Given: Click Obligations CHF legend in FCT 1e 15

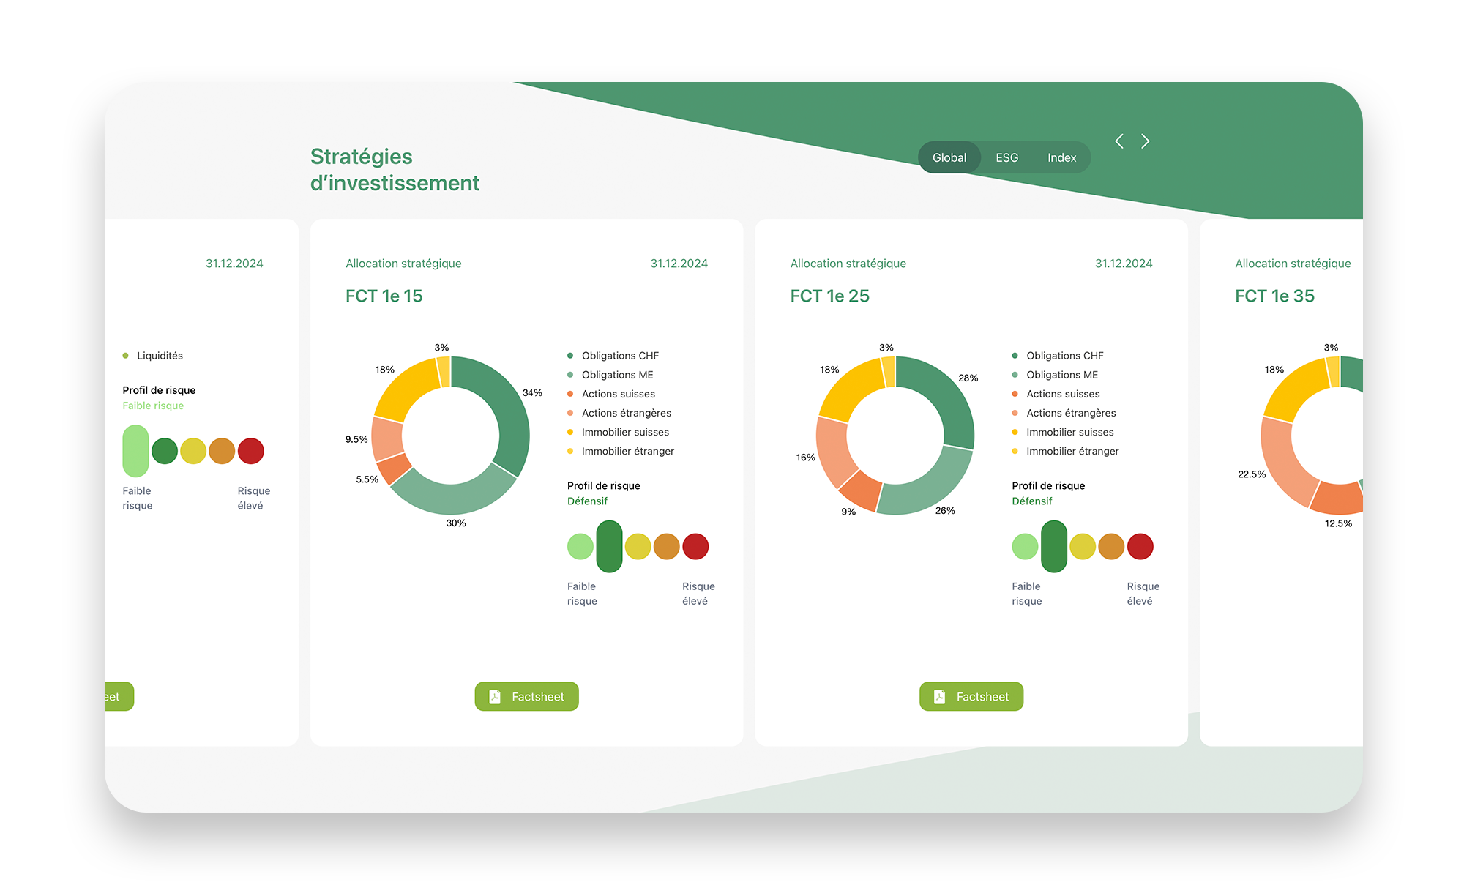Looking at the screenshot, I should 613,356.
